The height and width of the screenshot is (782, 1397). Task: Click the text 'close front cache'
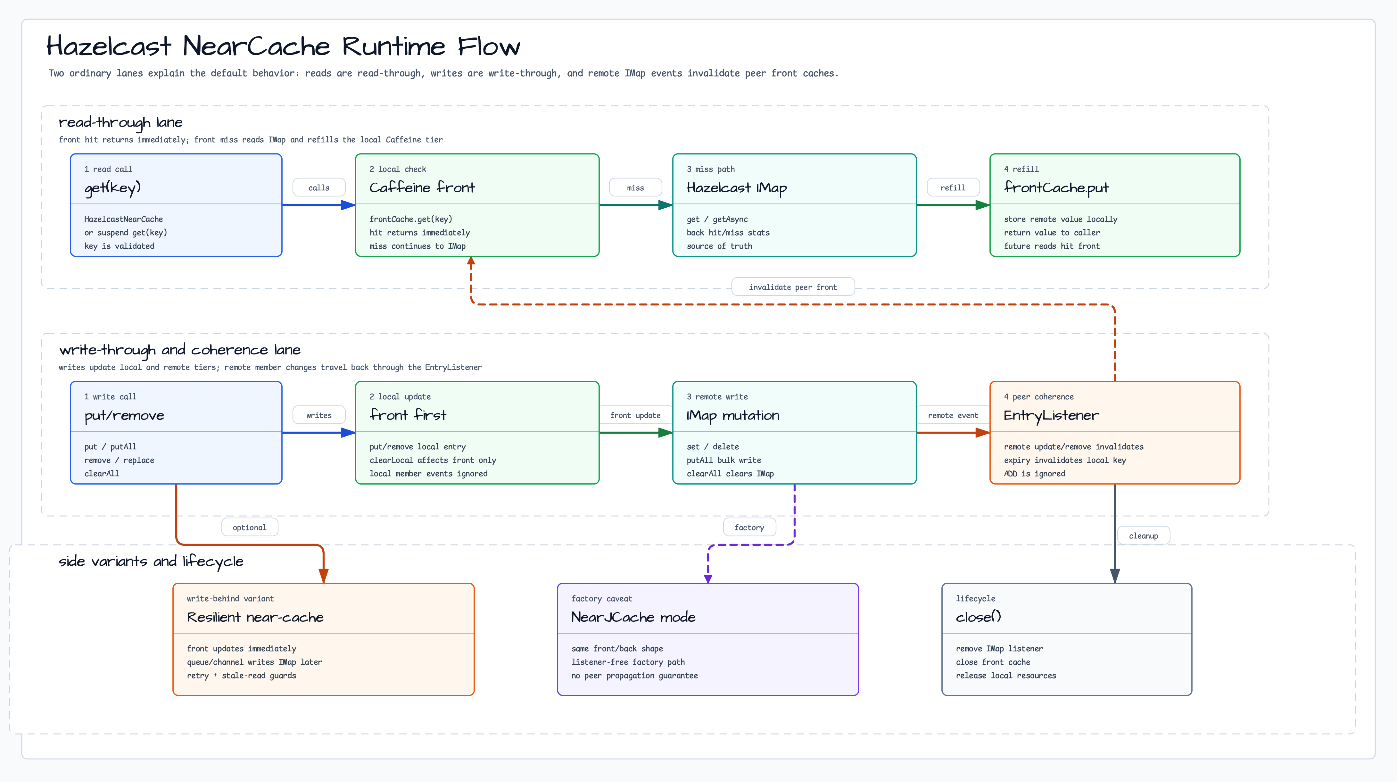993,662
